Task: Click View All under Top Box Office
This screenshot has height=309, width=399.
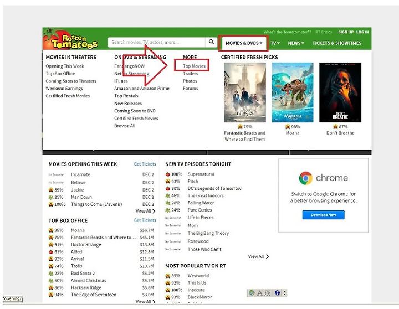Action: point(145,302)
